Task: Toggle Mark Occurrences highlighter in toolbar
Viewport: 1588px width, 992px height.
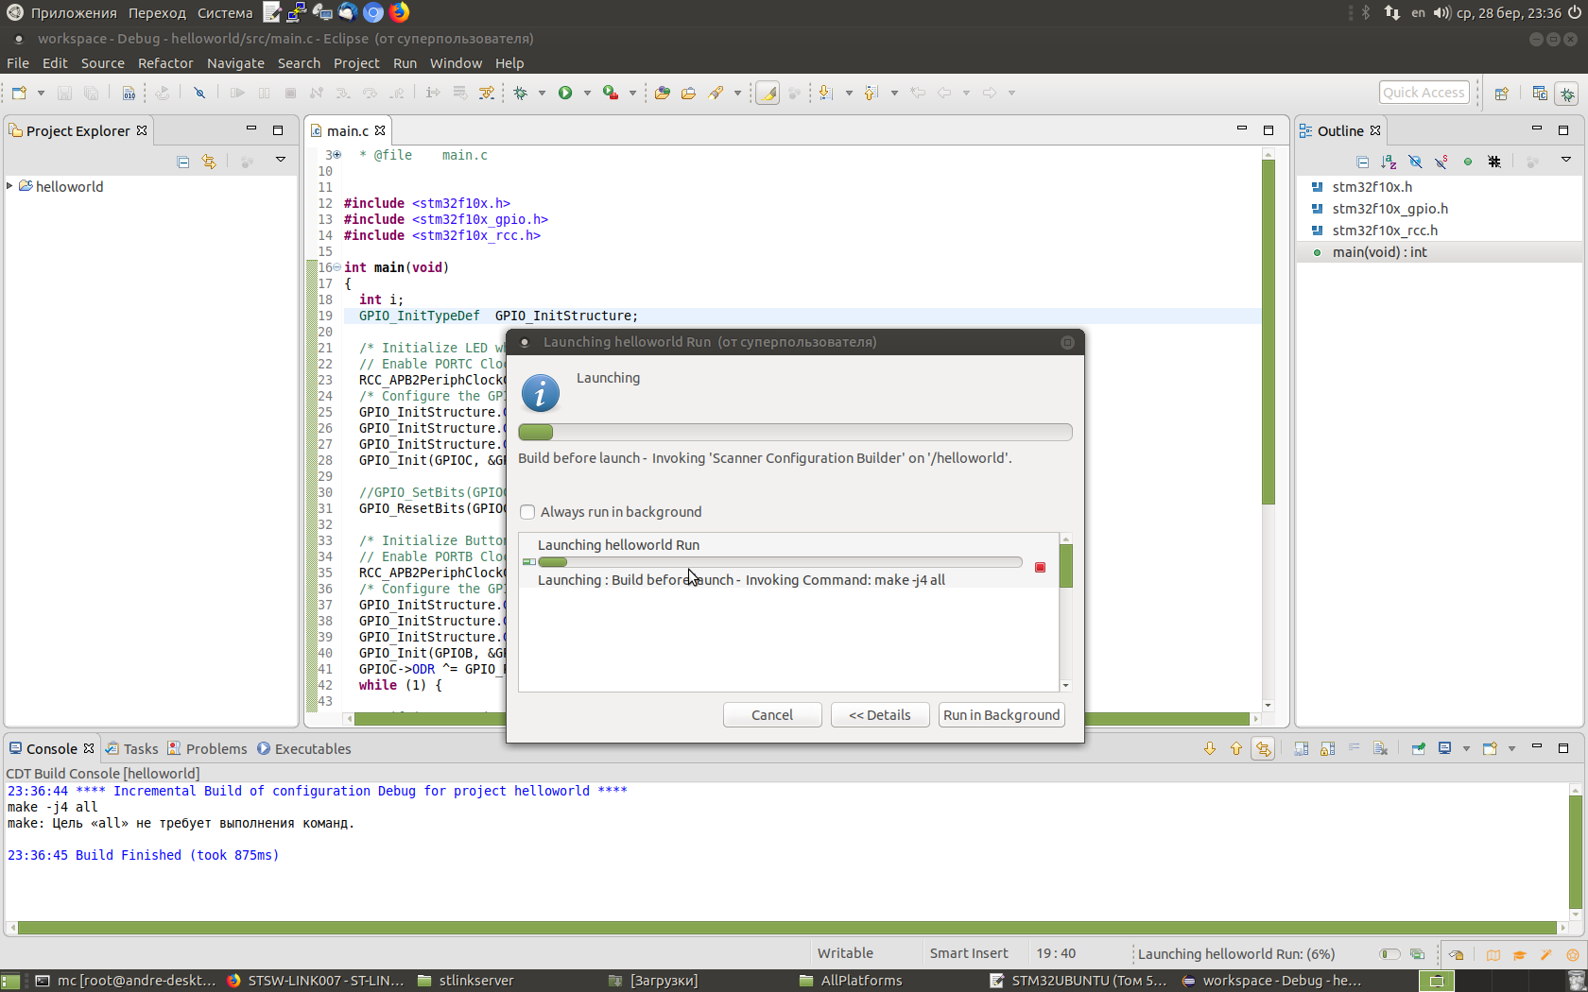Action: [768, 93]
